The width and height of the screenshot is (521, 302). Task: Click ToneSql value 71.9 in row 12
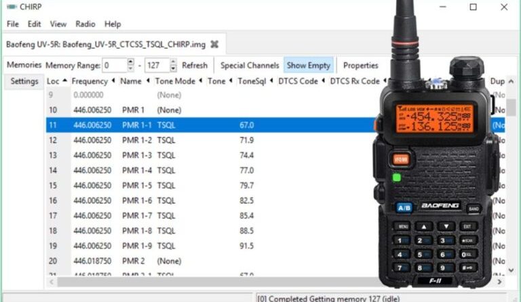click(246, 140)
